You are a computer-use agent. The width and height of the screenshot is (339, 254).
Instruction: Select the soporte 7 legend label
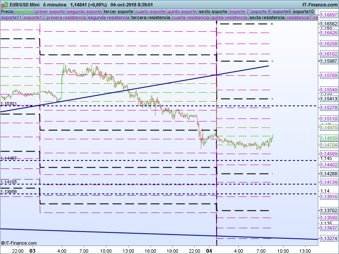[x=239, y=11]
